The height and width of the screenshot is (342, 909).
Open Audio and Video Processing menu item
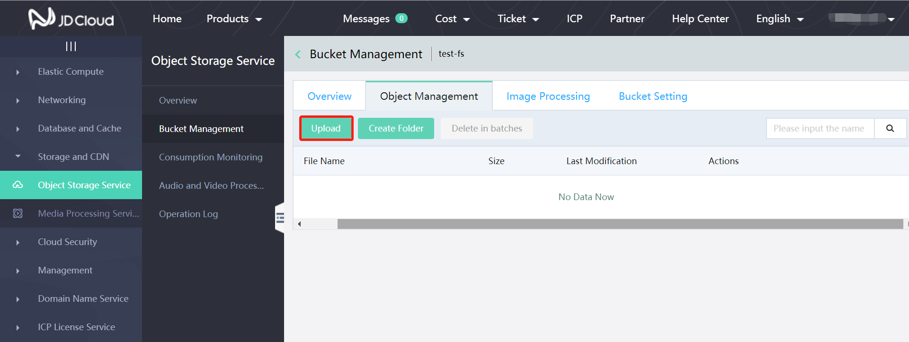click(x=213, y=185)
